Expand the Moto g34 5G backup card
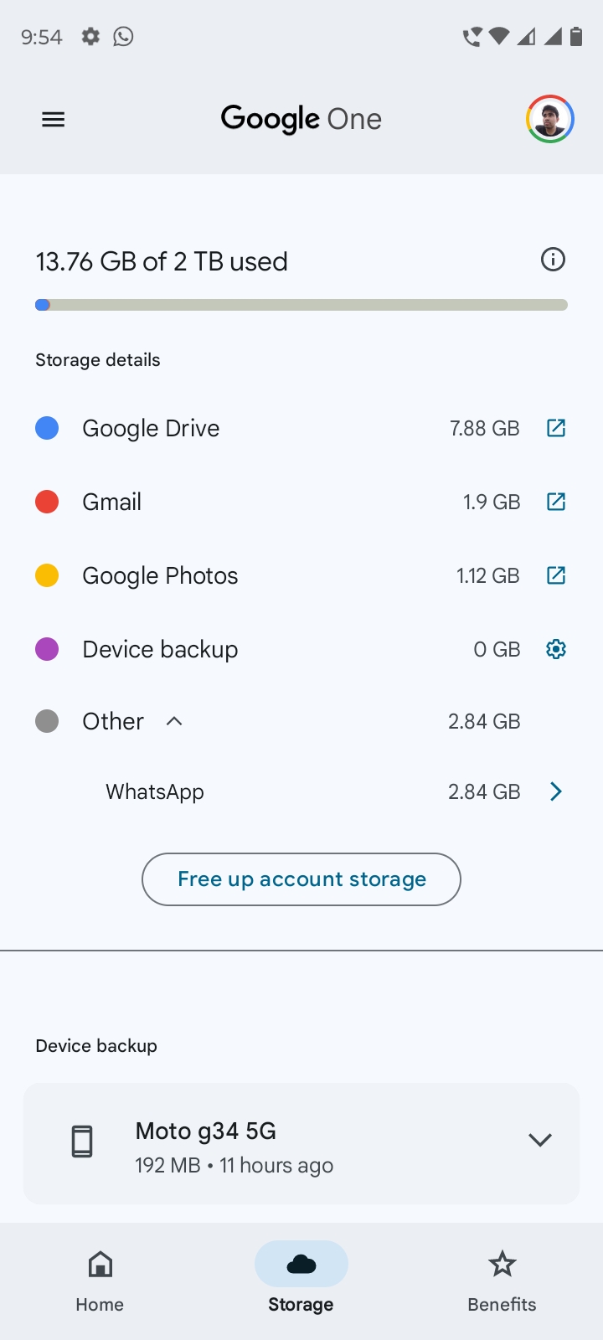The image size is (603, 1340). 540,1140
